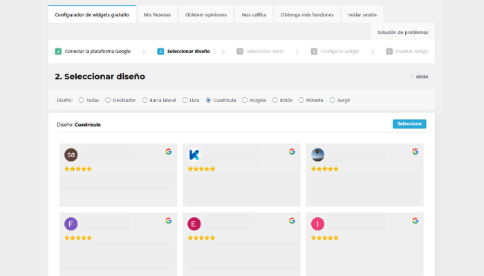Click the brown "sa" reviewer avatar

[71, 155]
